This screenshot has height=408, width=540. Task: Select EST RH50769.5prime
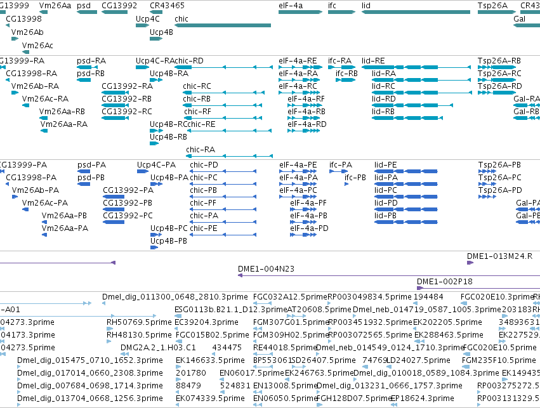point(139,322)
